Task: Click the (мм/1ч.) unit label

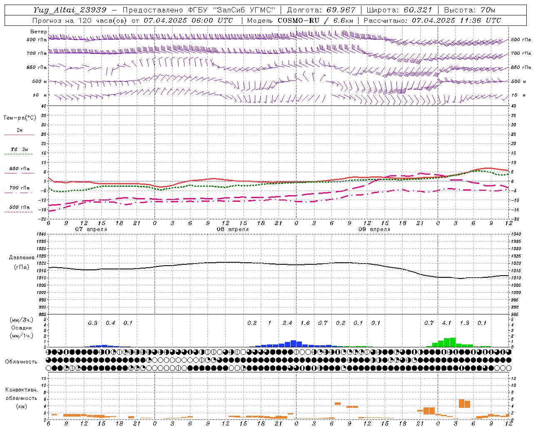Action: pyautogui.click(x=22, y=336)
